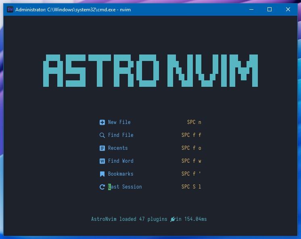Click the 'in 154.04ms' load time text
The height and width of the screenshot is (239, 301).
click(191, 219)
